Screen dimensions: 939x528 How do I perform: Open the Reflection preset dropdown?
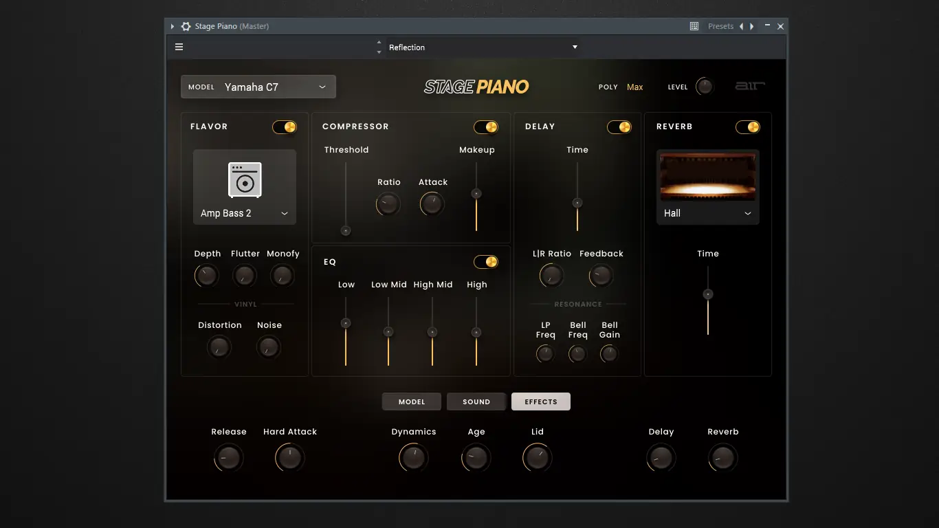(483, 47)
